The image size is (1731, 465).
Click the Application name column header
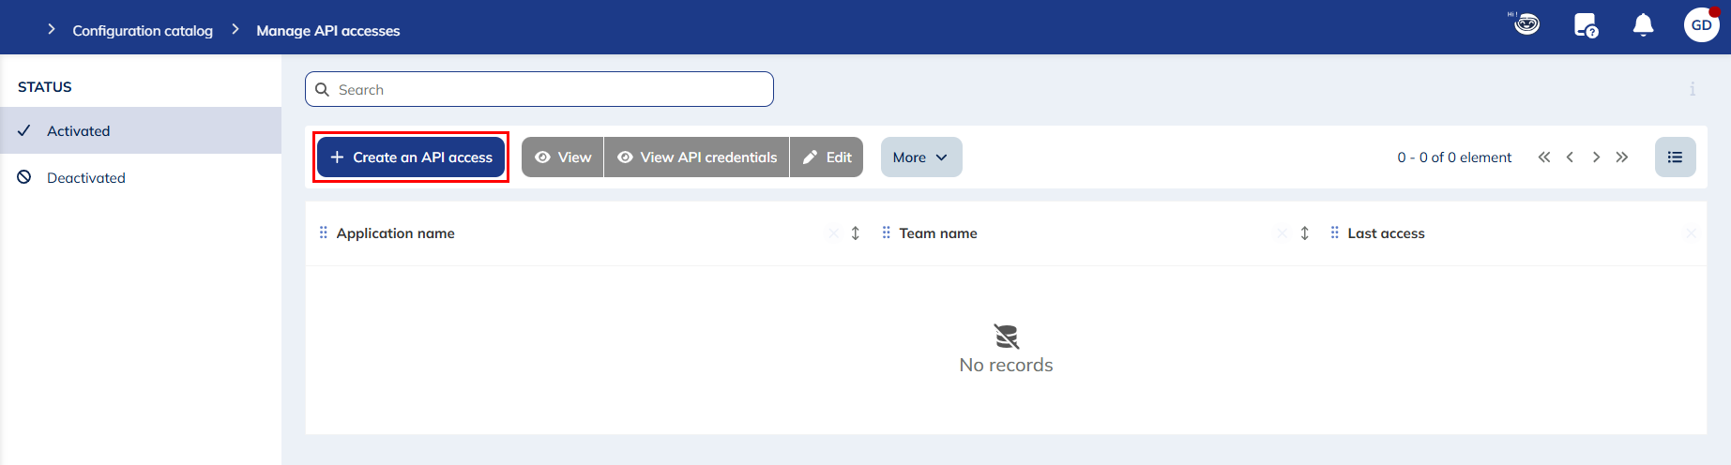pos(395,233)
